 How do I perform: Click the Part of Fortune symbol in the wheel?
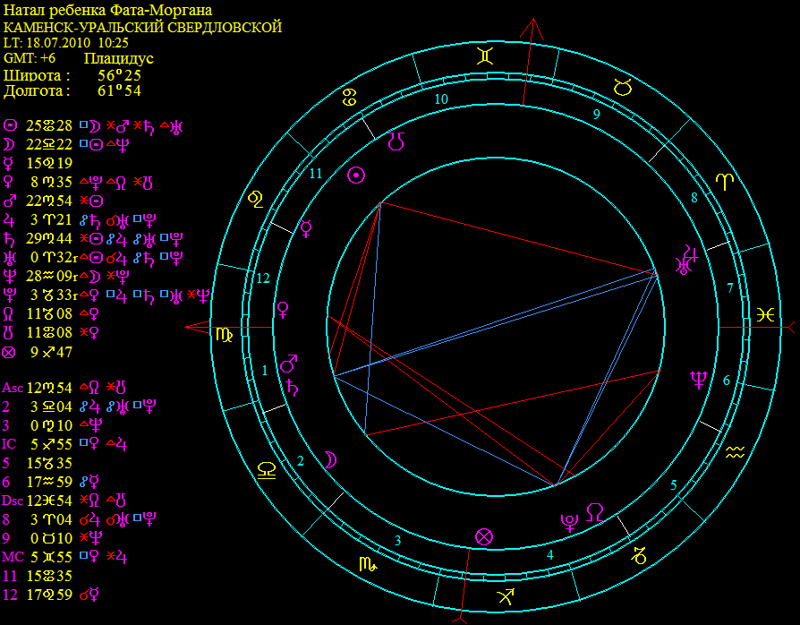pos(484,536)
